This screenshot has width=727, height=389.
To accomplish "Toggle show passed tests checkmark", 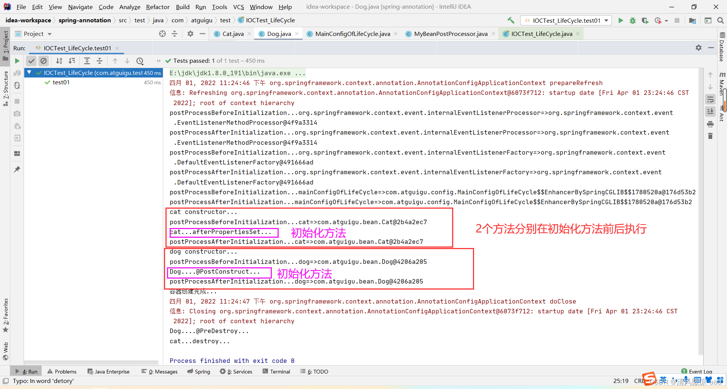I will (x=31, y=61).
